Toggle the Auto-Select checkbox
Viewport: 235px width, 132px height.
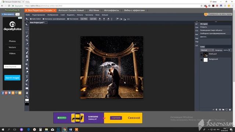point(31,19)
